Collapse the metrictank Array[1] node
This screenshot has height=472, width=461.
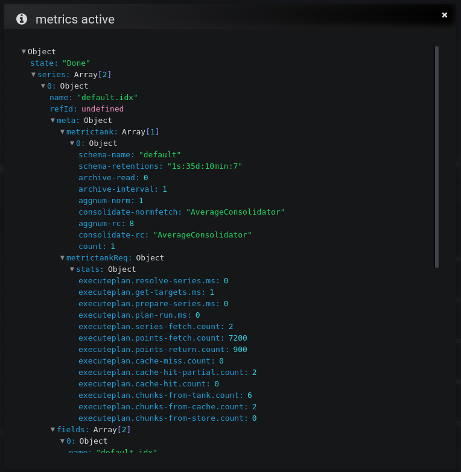[x=63, y=132]
